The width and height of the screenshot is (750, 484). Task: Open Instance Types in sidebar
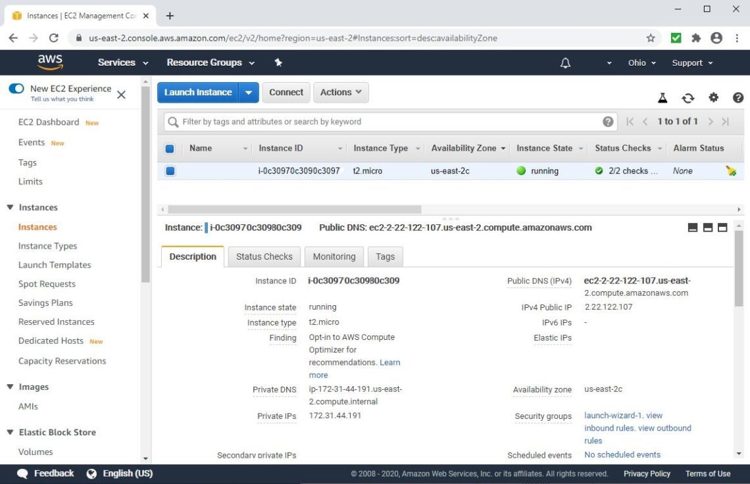[x=47, y=246]
